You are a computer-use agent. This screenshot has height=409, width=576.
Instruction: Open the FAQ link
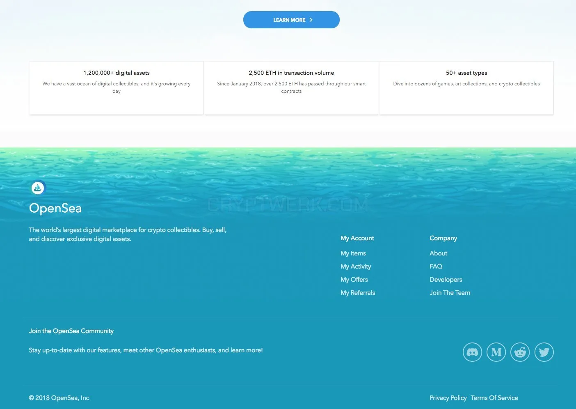click(436, 267)
